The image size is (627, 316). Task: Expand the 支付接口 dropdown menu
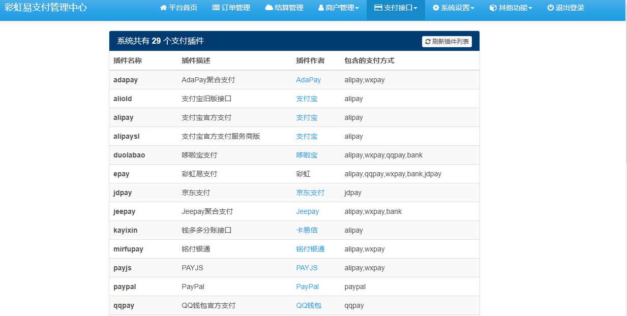(x=395, y=8)
